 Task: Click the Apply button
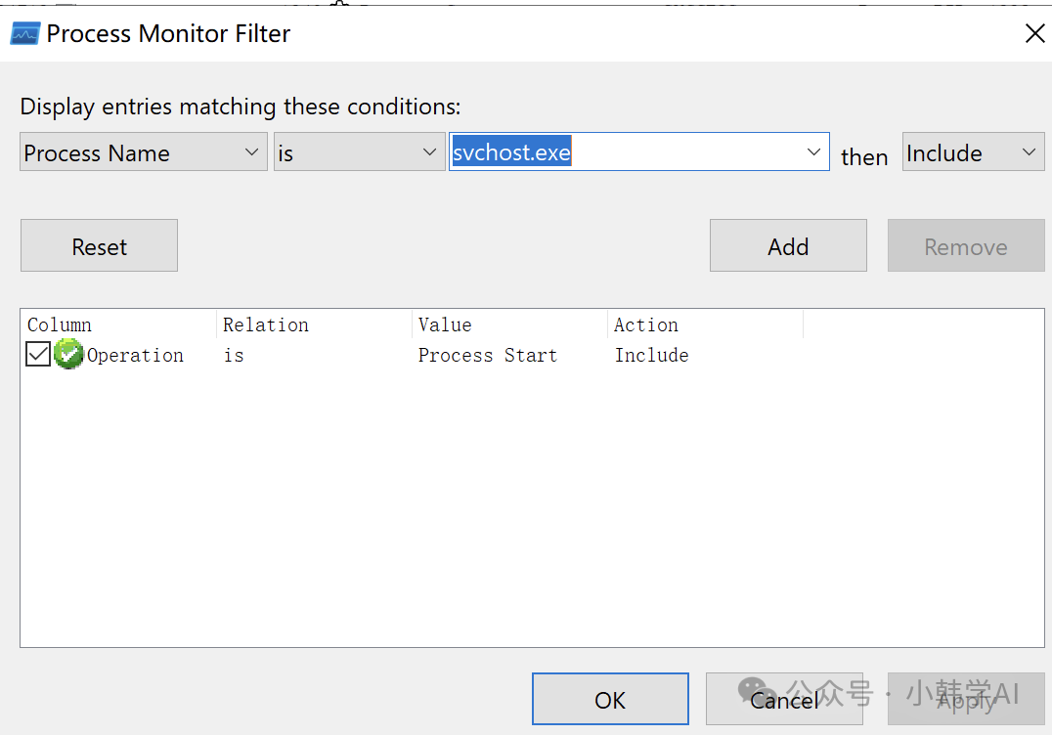(x=965, y=700)
